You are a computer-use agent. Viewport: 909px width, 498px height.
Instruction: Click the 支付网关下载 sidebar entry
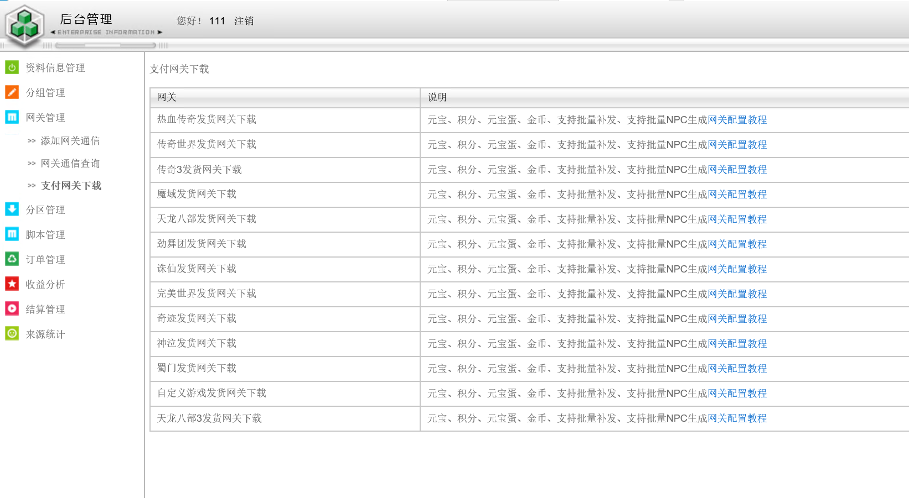[70, 185]
